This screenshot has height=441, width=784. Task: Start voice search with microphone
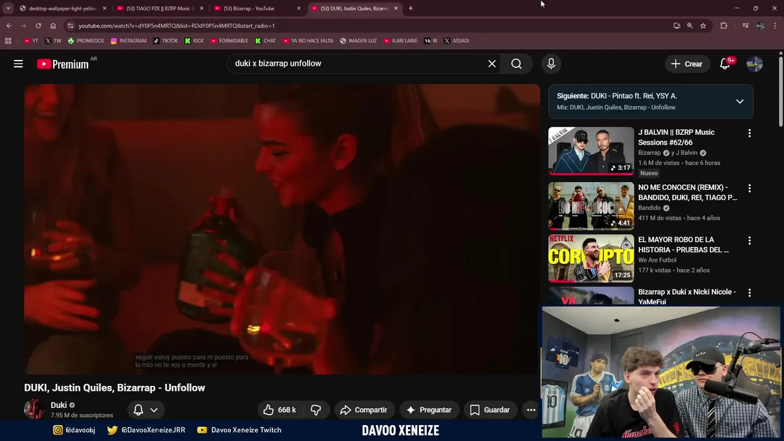(x=551, y=64)
